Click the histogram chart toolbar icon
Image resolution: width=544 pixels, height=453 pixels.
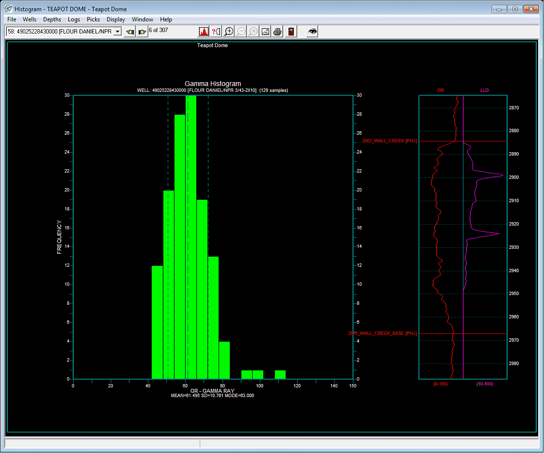204,32
